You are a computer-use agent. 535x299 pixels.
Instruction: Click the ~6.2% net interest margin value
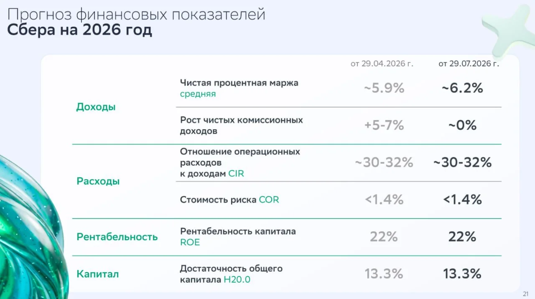pos(462,88)
